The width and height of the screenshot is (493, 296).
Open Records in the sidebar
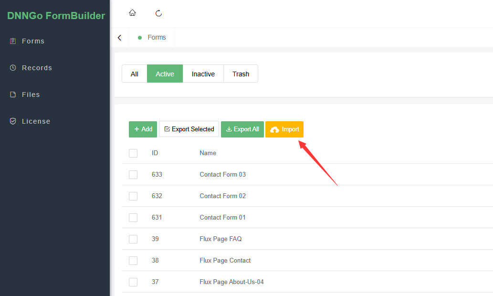(x=31, y=68)
